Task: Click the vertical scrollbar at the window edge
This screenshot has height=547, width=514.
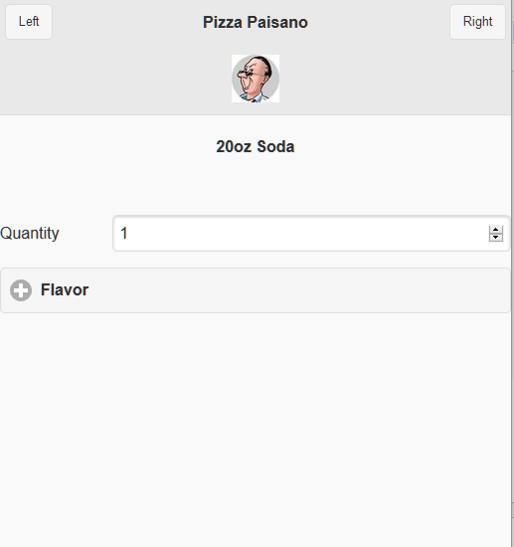Action: pos(513,273)
